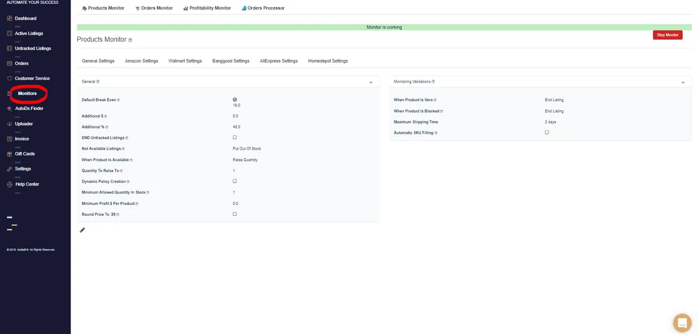
Task: Click help icon beside When Product Is Vero
Action: click(x=435, y=100)
